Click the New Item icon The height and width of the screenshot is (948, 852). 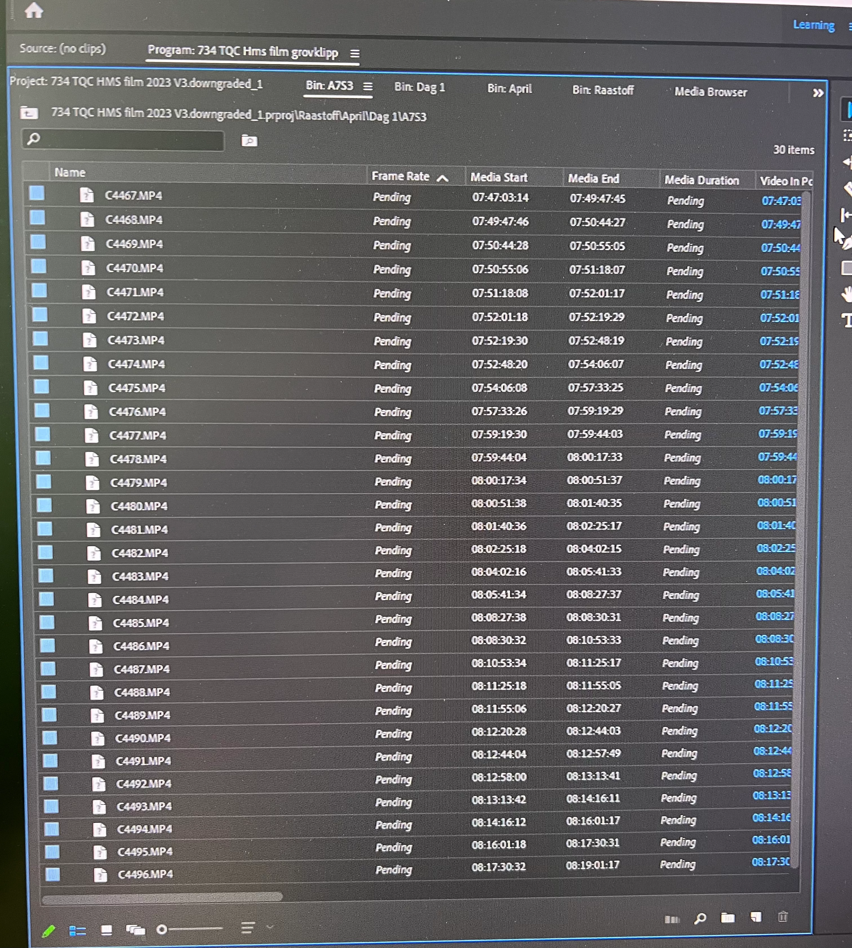(756, 917)
